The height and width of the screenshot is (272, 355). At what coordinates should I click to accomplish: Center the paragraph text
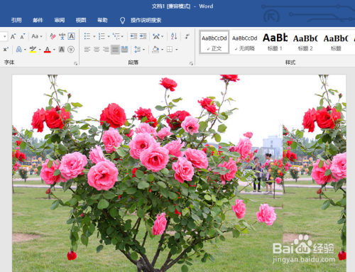(97, 49)
